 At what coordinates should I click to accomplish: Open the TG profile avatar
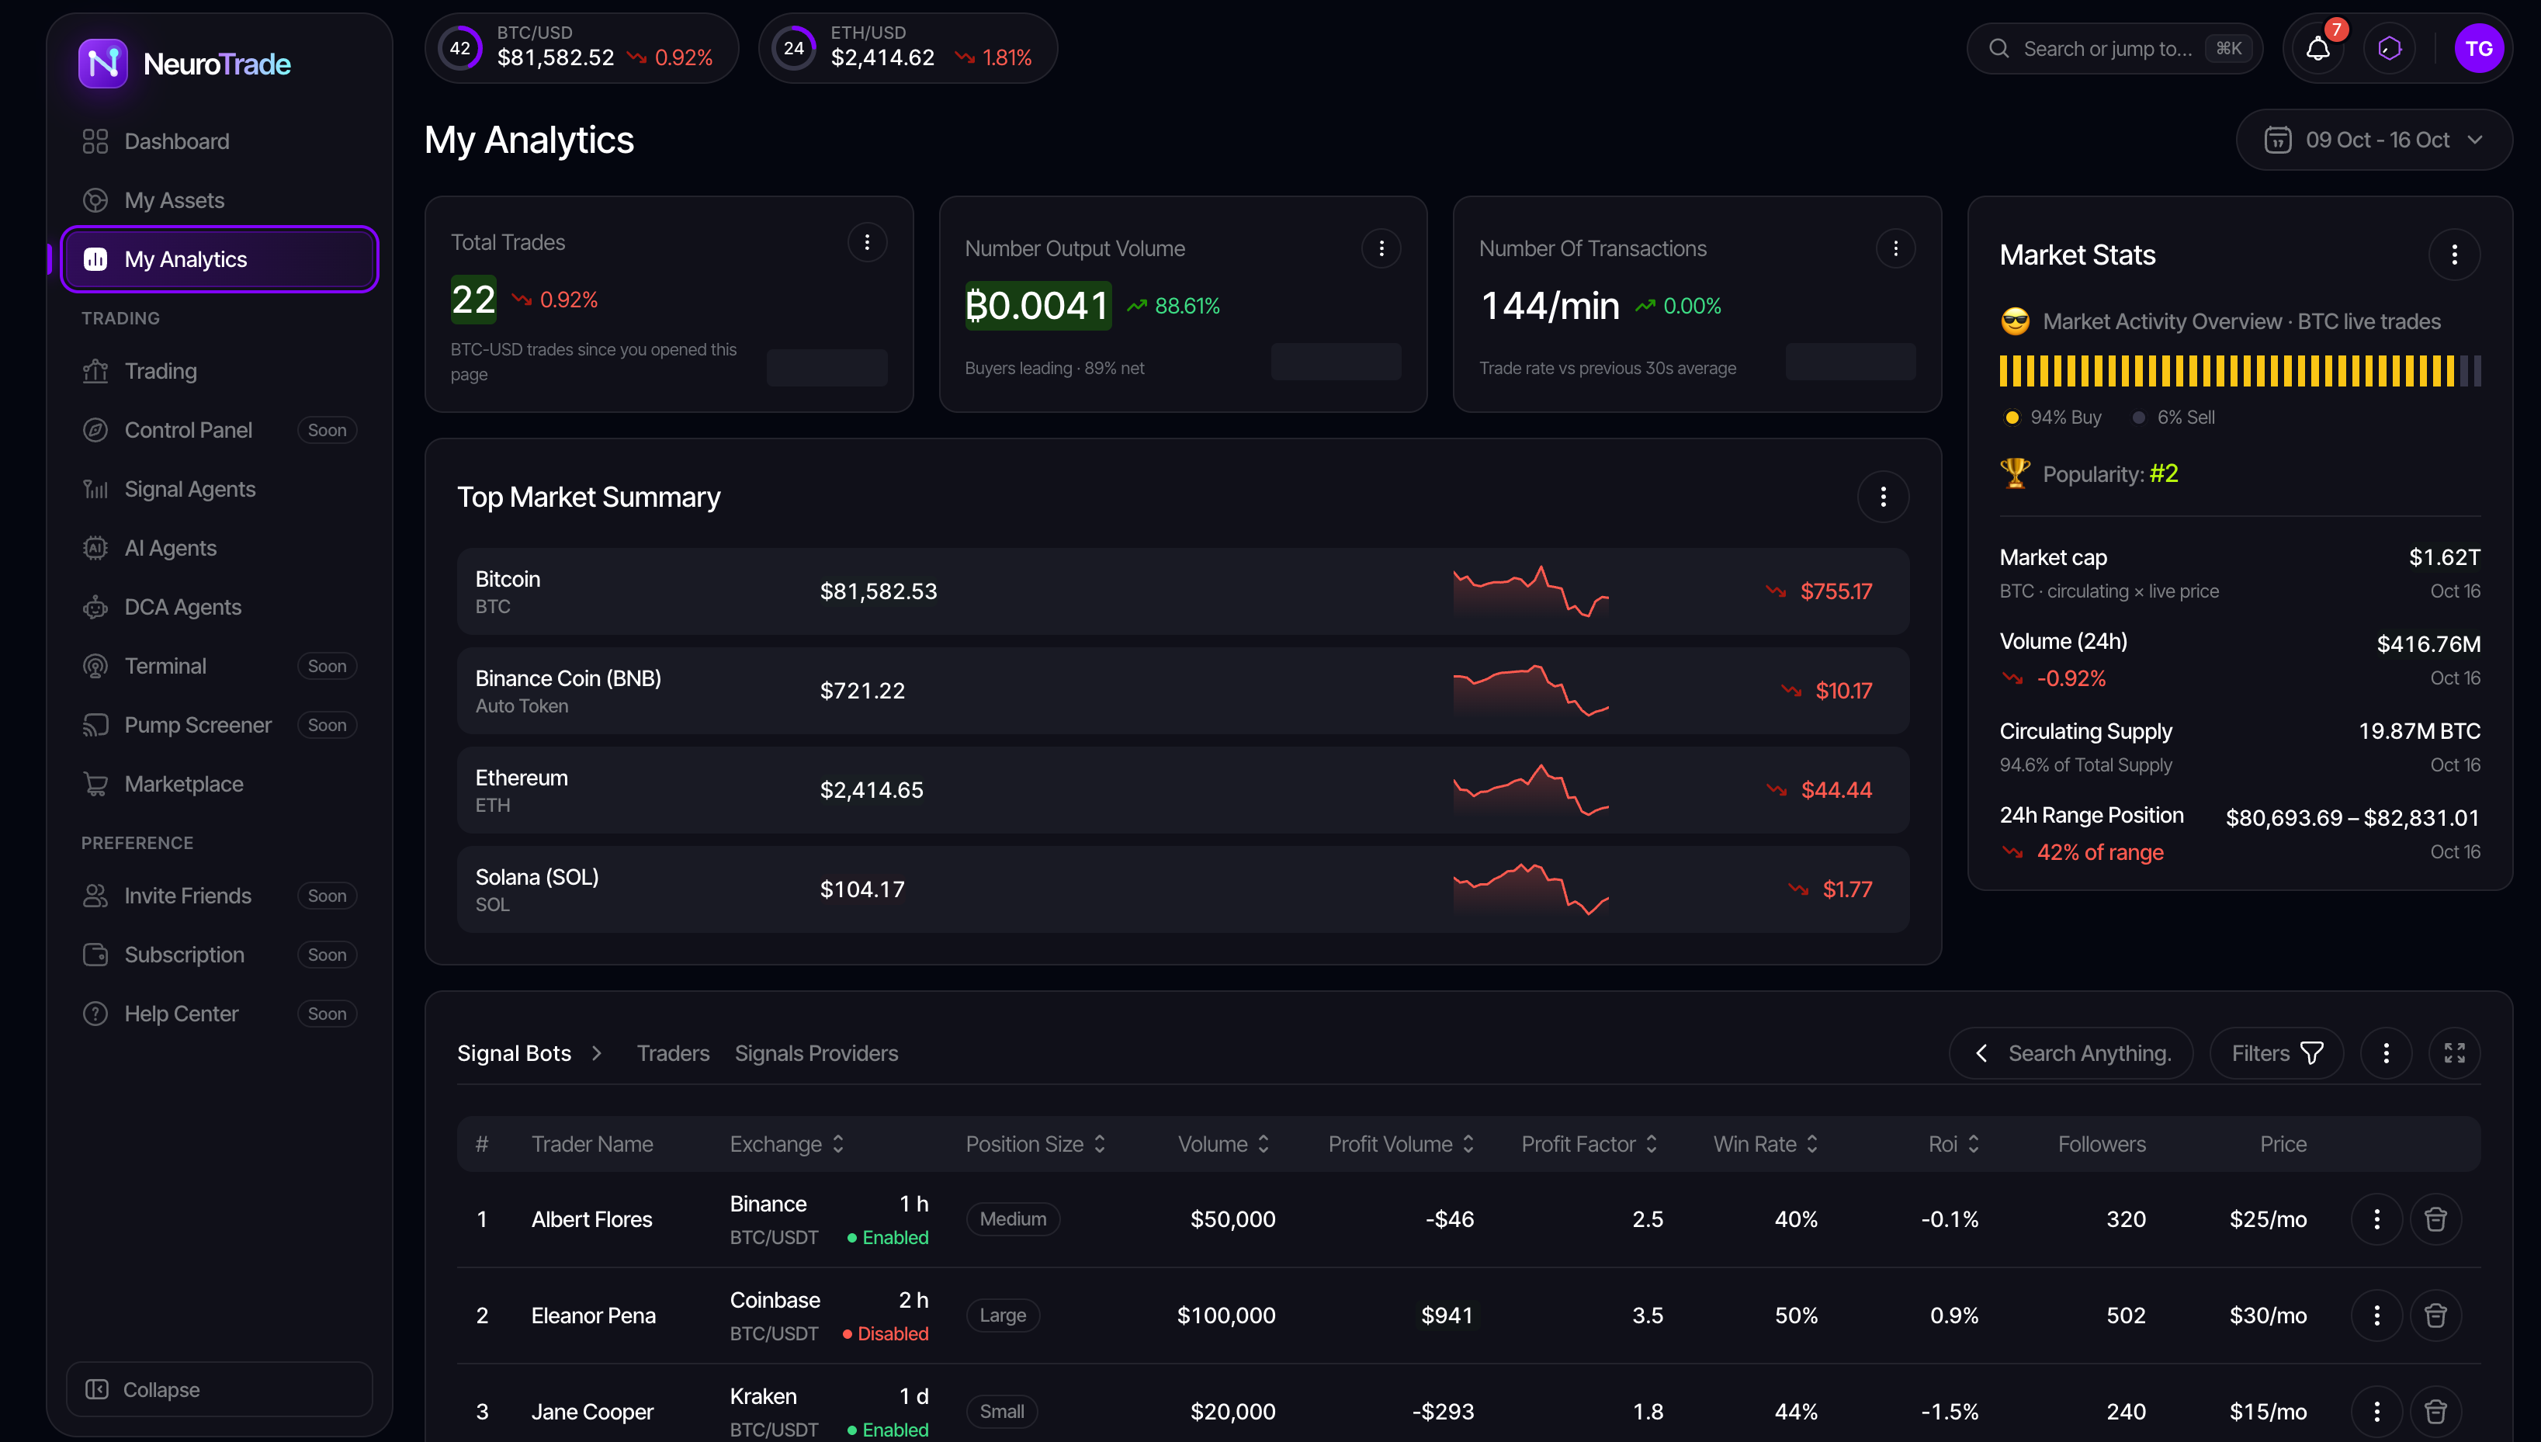2479,49
